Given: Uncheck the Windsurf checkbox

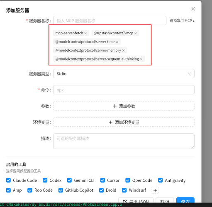Looking at the screenshot, I should [124, 190].
